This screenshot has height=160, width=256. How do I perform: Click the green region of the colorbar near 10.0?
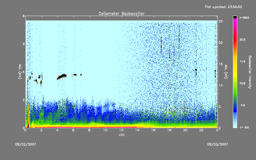point(235,84)
